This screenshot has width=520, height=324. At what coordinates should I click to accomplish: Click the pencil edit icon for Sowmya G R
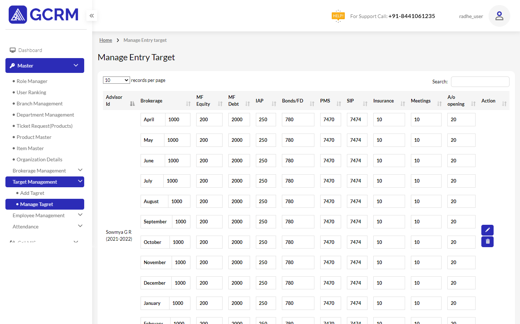(487, 230)
